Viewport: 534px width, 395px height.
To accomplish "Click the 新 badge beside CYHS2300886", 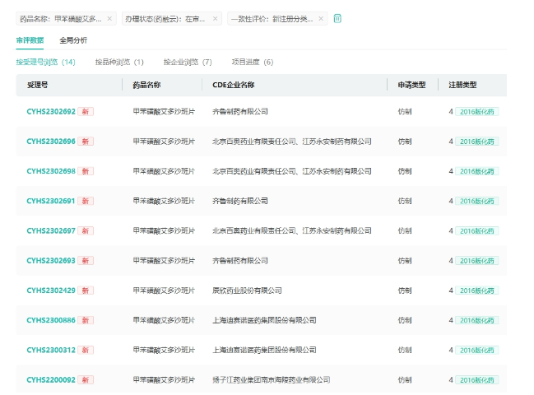I will click(x=86, y=320).
